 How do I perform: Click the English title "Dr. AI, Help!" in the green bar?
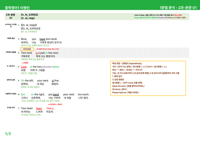[28, 18]
